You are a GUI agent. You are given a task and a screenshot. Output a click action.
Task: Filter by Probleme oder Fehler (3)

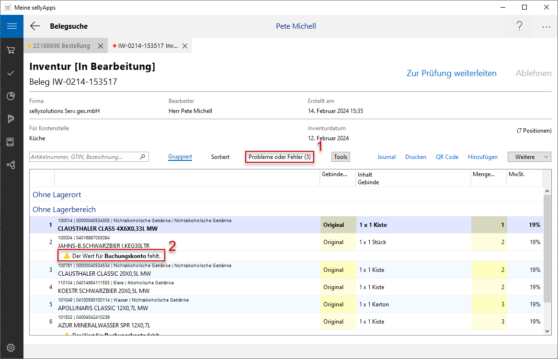(280, 157)
